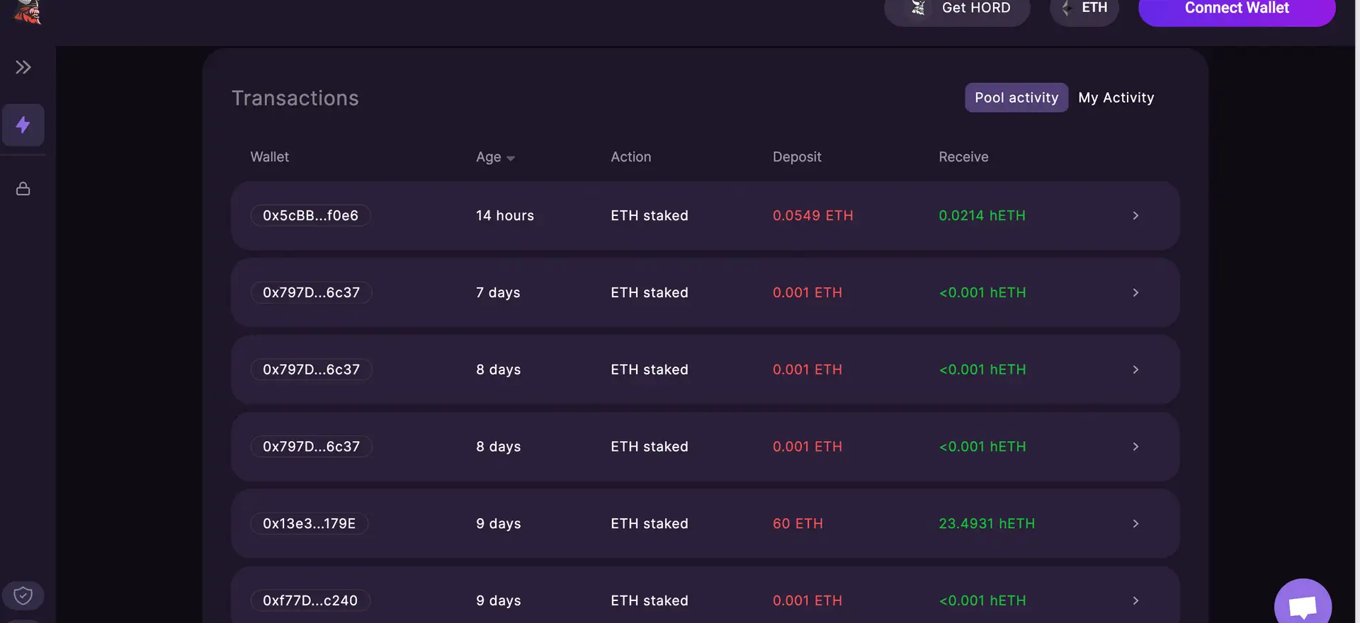Click the Hord logo in top-left corner

pos(28,11)
